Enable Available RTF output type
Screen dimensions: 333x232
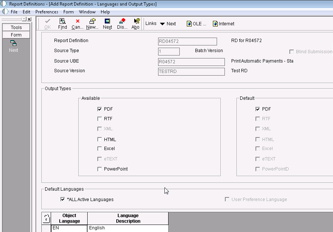[x=100, y=119]
